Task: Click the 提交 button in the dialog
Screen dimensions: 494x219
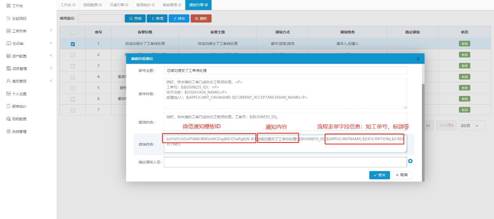Action: [379, 175]
